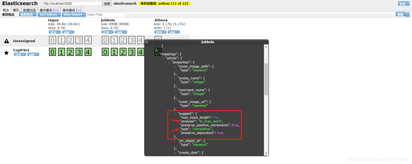Open jobbole index 动作 dropdown

coord(121,32)
